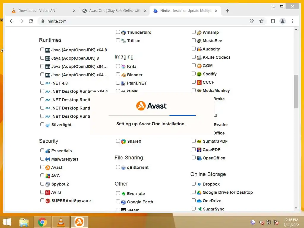The height and width of the screenshot is (228, 304).
Task: Check the Thunderbird checkbox
Action: point(118,32)
